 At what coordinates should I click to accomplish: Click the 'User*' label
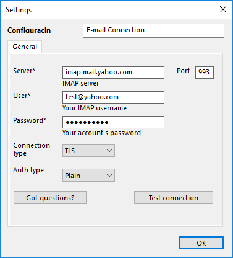tap(22, 96)
